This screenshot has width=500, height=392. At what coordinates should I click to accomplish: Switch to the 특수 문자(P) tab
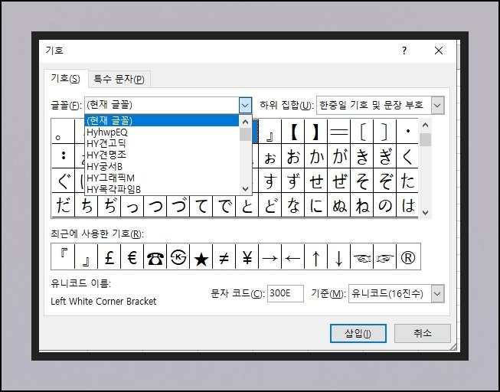[x=119, y=79]
